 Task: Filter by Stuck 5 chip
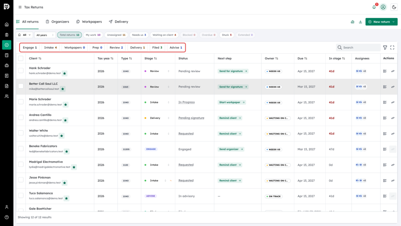[x=227, y=35]
